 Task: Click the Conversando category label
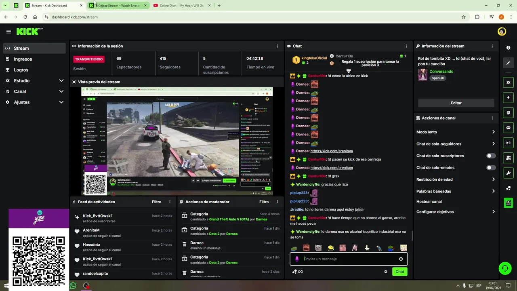(441, 72)
